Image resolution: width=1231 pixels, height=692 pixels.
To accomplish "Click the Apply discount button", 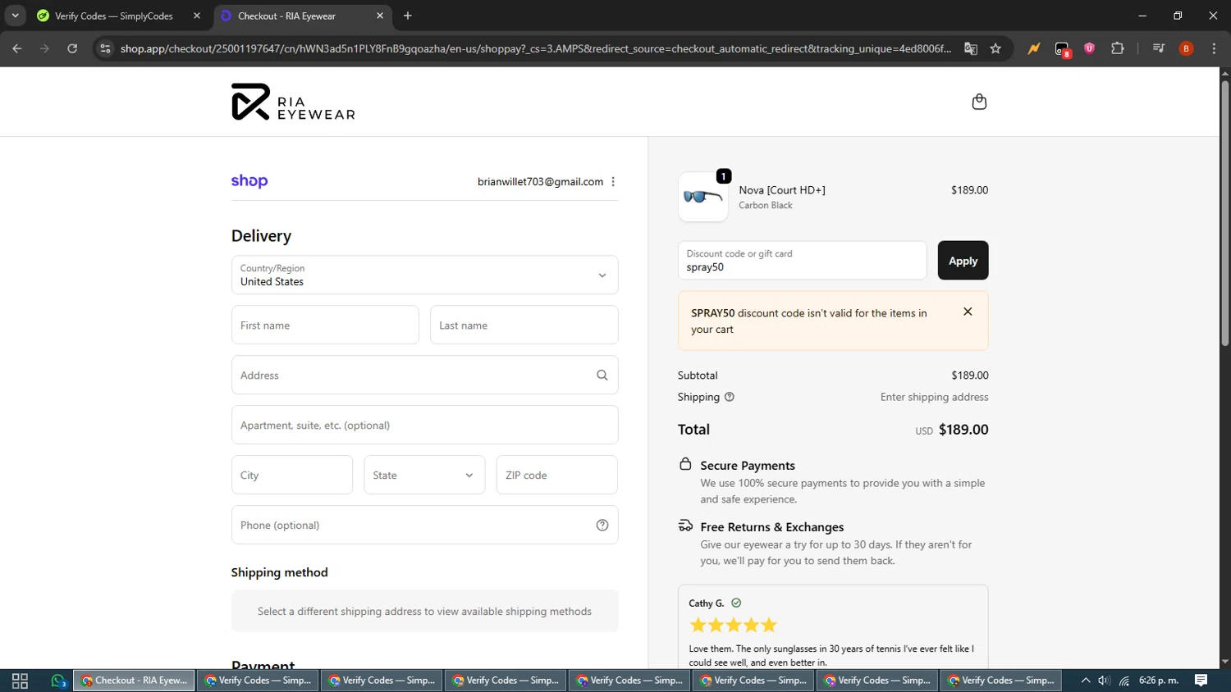I will 963,261.
